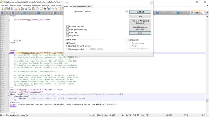The height and width of the screenshot is (117, 209).
Task: Click the Copy toolbar icon
Action: point(30,9)
